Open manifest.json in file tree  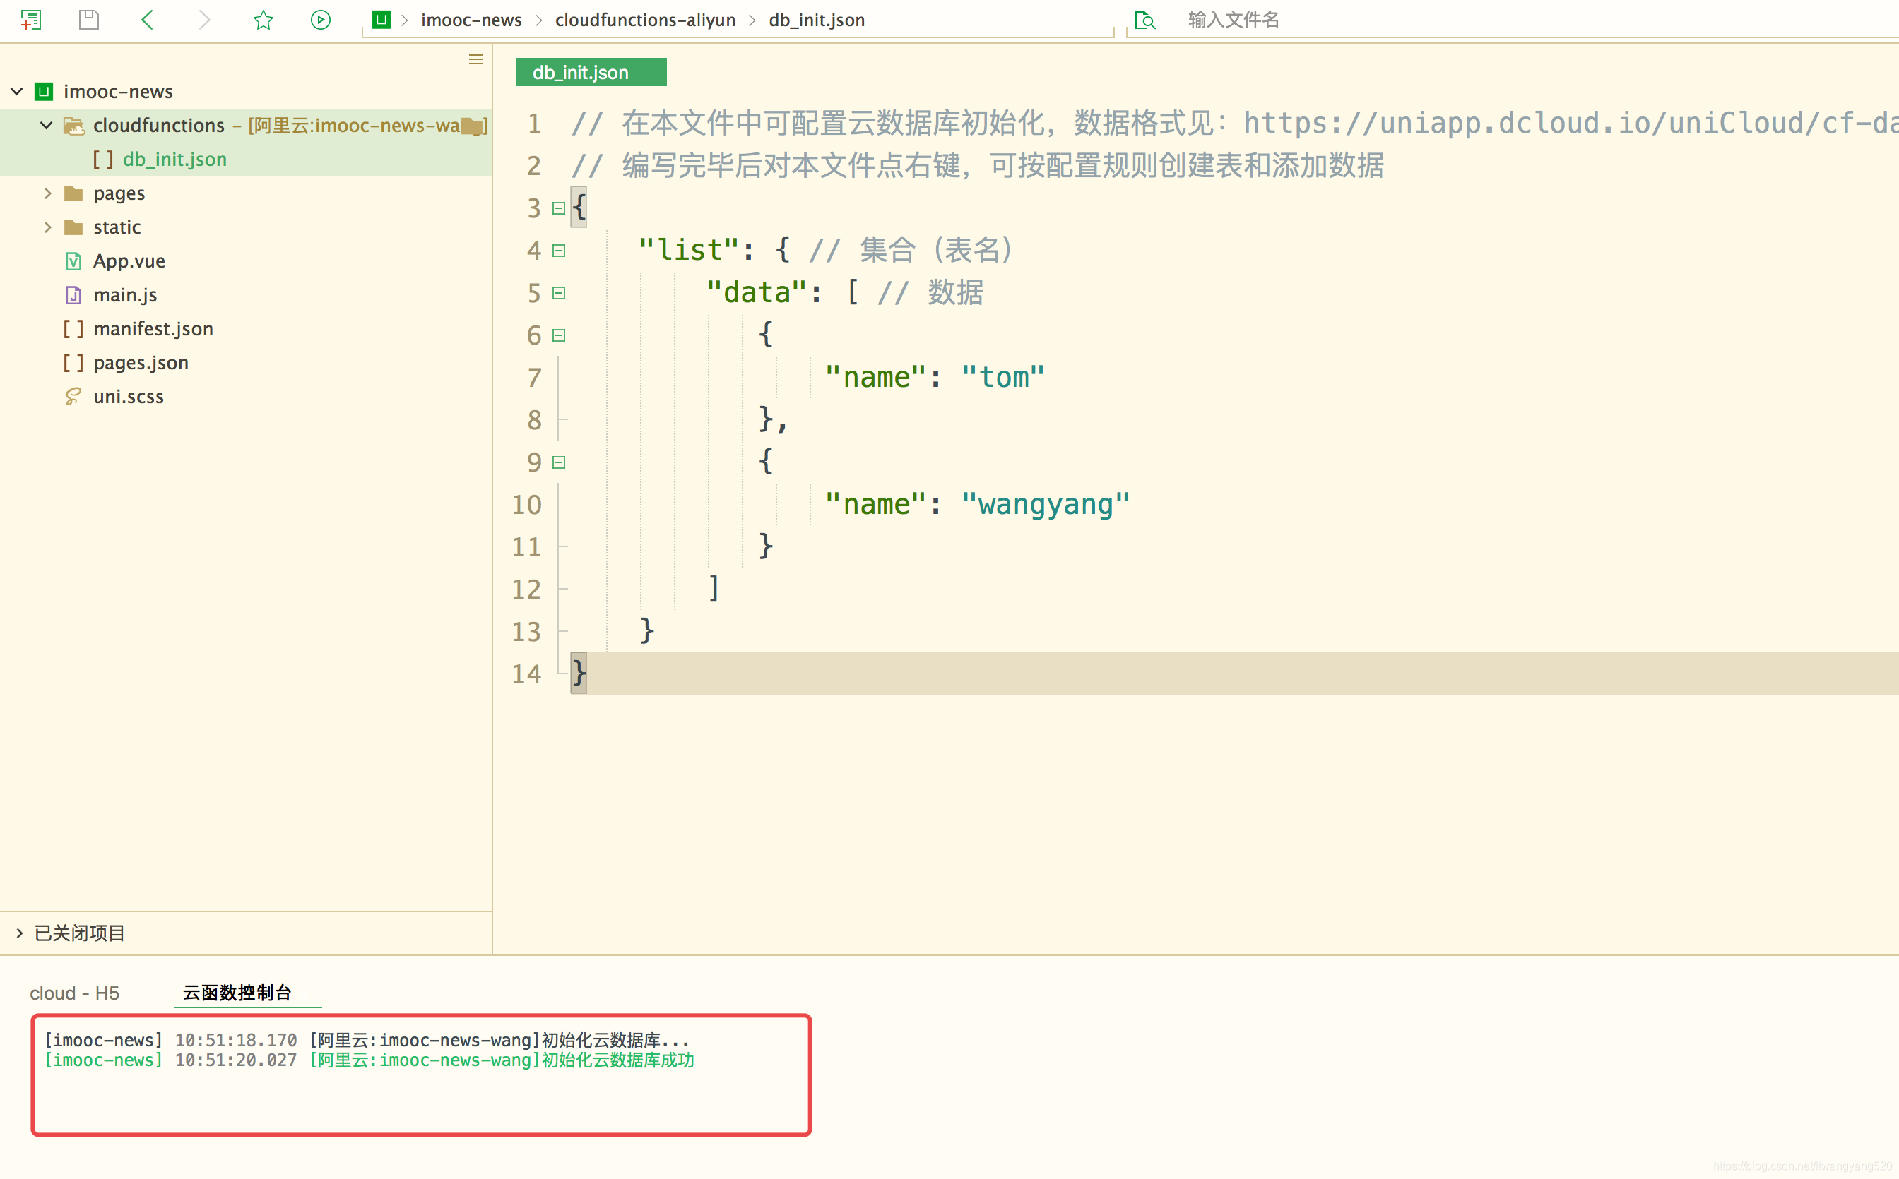point(153,328)
